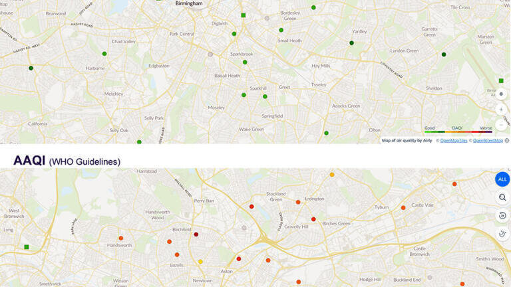Screen dimensions: 511x287
Task: Click the 'Castle Bromwich' place label
Action: tap(419, 251)
